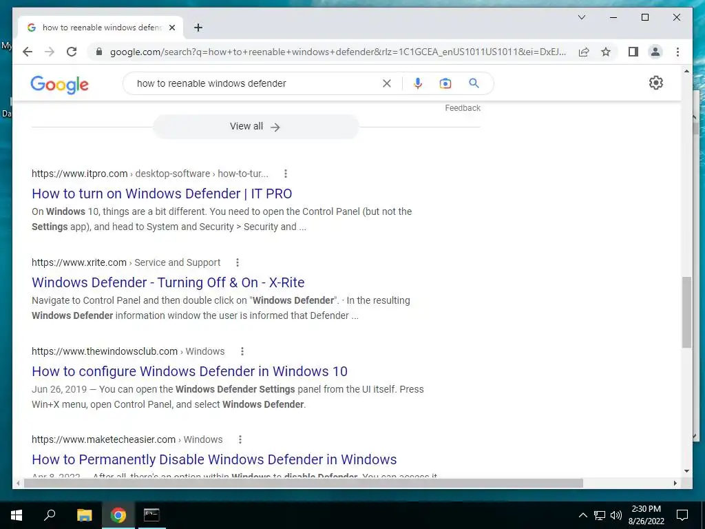Viewport: 705px width, 529px height.
Task: Click the xrite.com Service and Support breadcrumb
Action: [x=126, y=262]
